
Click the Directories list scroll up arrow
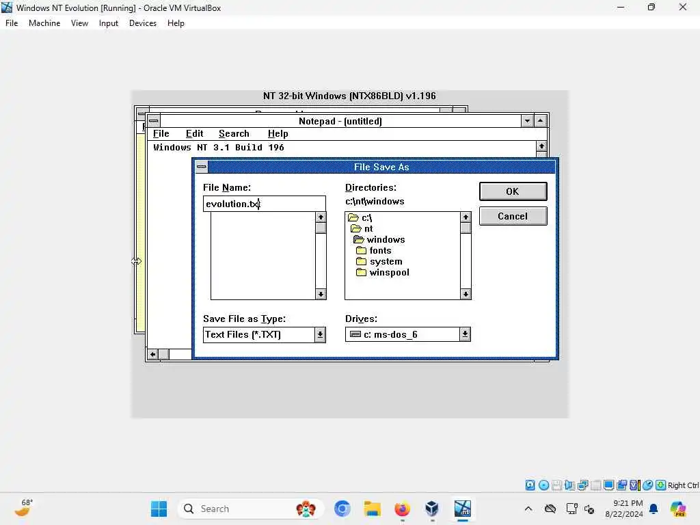[466, 217]
